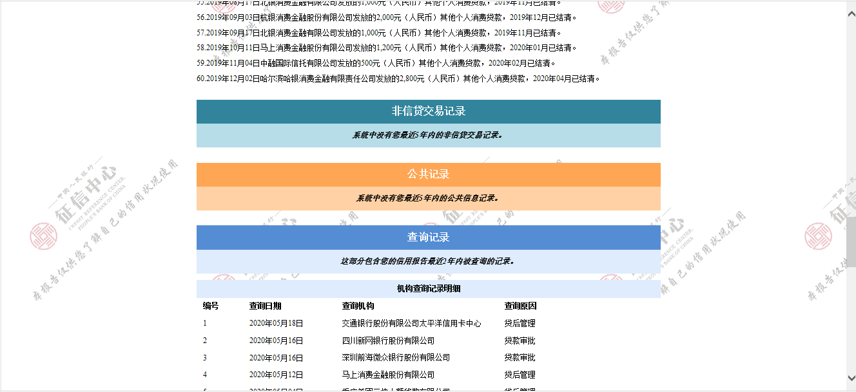Click the vertical scrollbar thumb
This screenshot has width=856, height=392.
coord(851,242)
